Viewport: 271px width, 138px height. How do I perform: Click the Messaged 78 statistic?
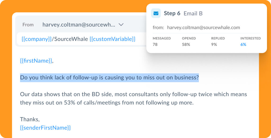(x=162, y=41)
